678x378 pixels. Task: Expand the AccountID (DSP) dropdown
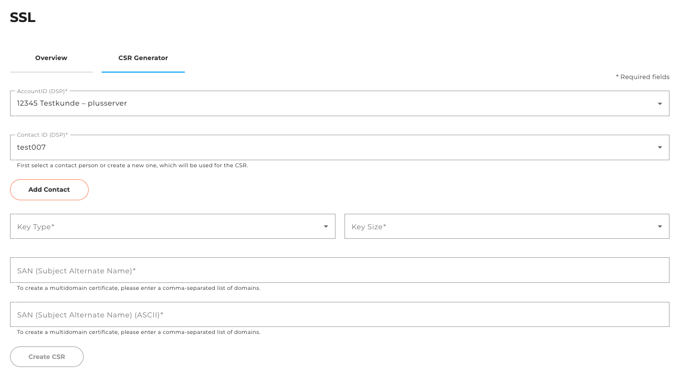(339, 103)
